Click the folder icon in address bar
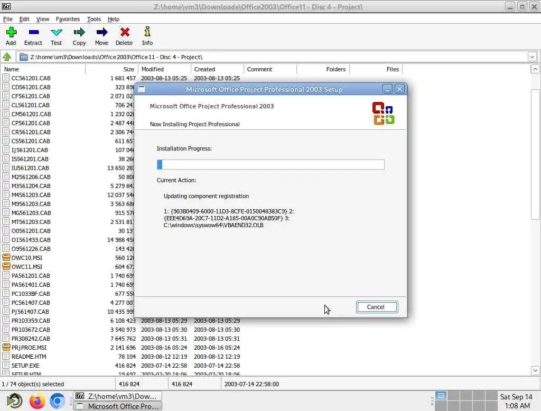 coord(23,57)
